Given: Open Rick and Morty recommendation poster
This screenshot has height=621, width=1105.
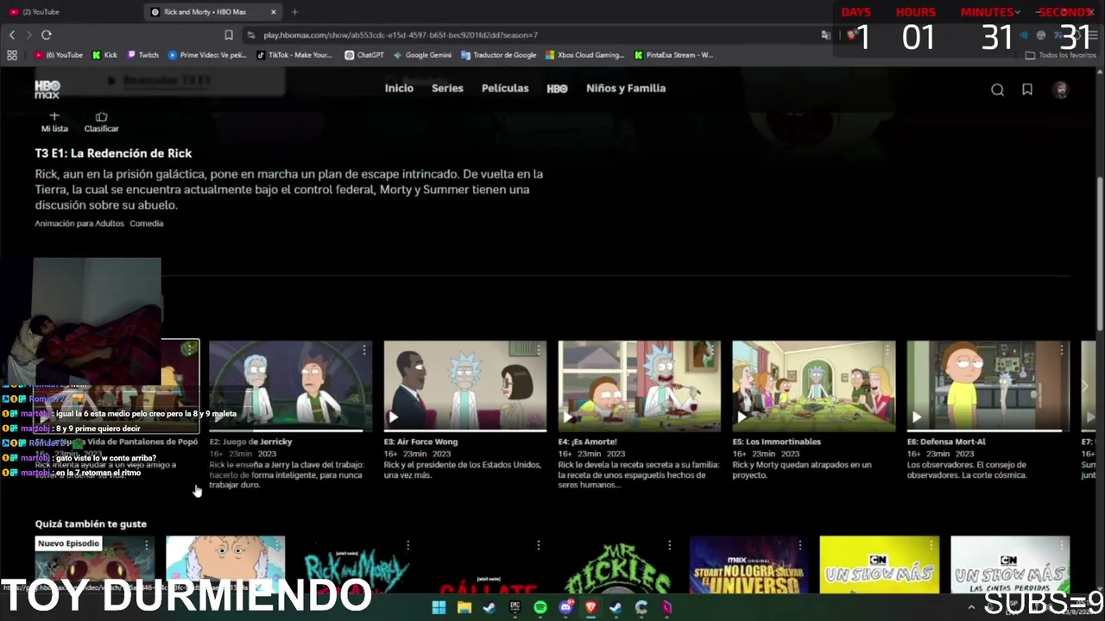Looking at the screenshot, I should pos(356,565).
